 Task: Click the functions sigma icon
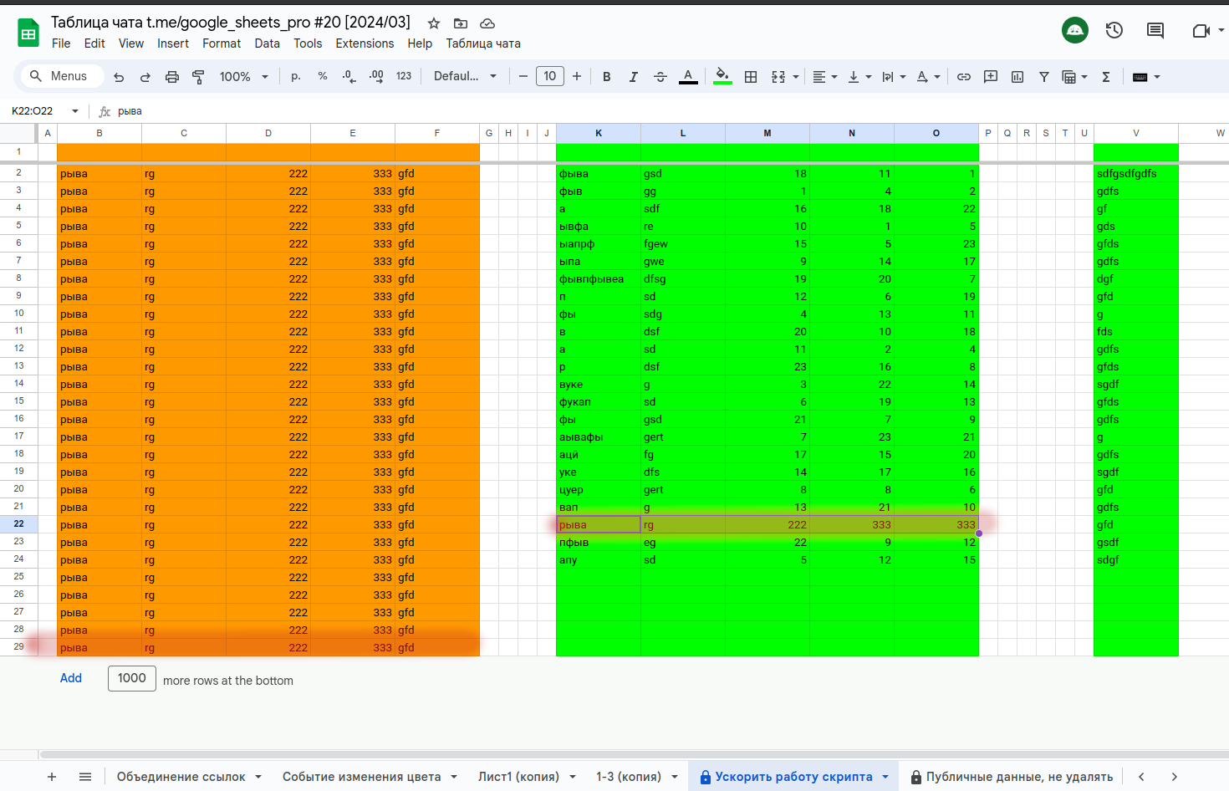click(1106, 77)
